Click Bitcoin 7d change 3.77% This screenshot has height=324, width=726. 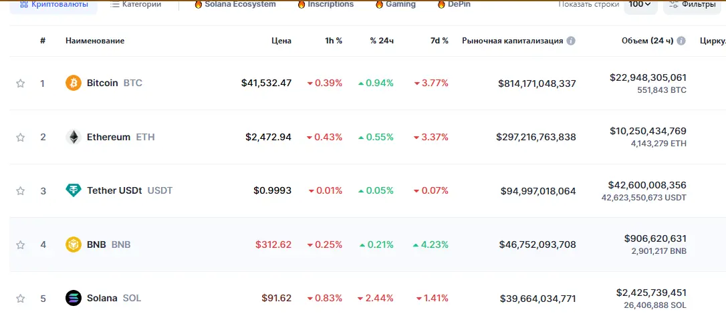pyautogui.click(x=432, y=84)
